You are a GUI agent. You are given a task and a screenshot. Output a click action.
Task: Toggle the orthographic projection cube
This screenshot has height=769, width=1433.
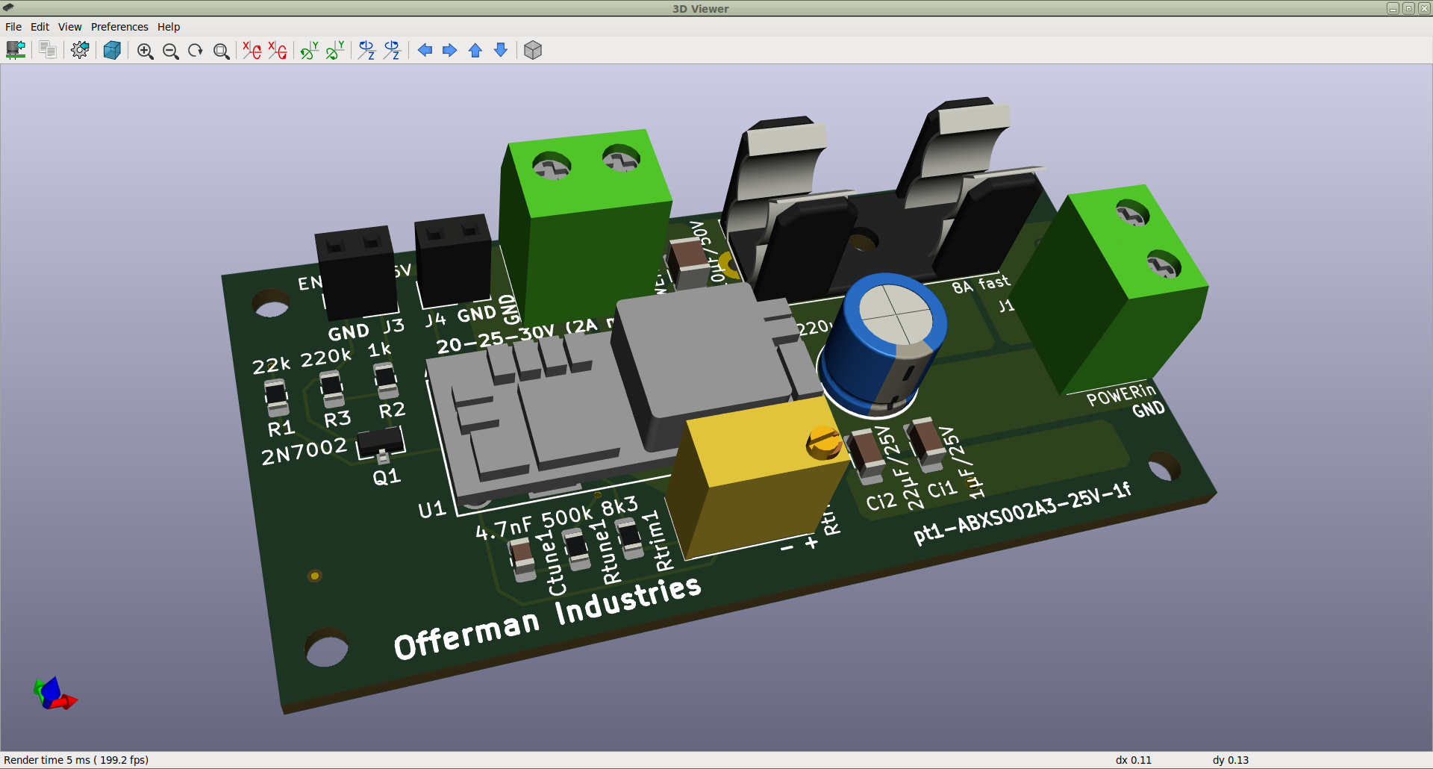pos(533,50)
